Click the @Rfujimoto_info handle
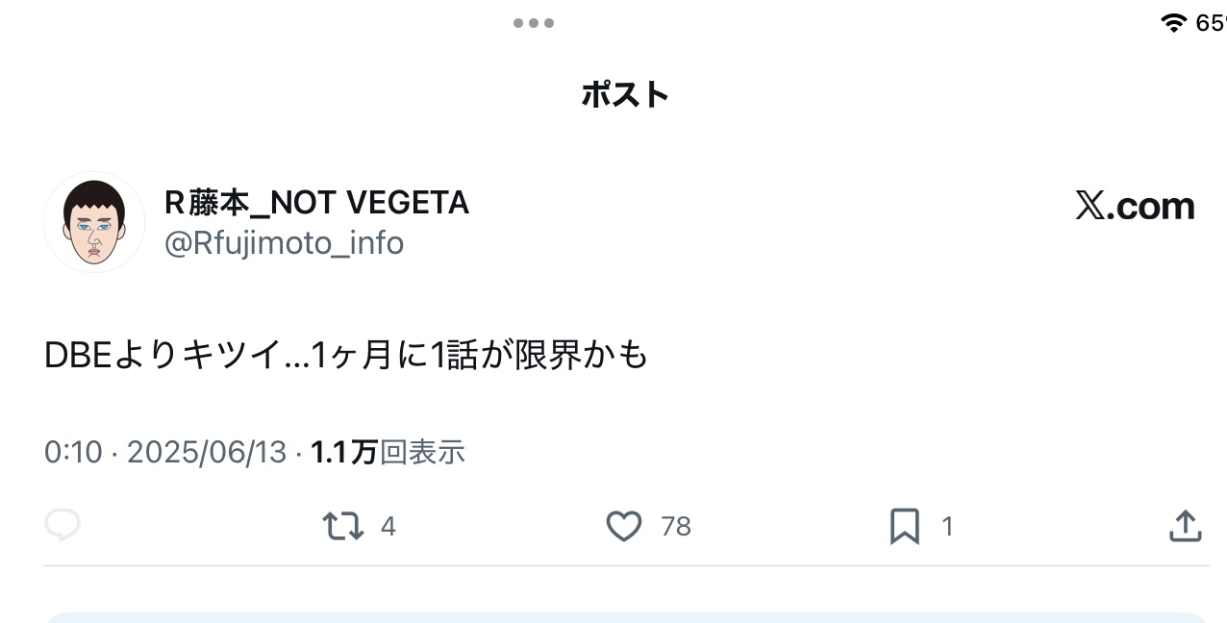The height and width of the screenshot is (623, 1227). [284, 243]
